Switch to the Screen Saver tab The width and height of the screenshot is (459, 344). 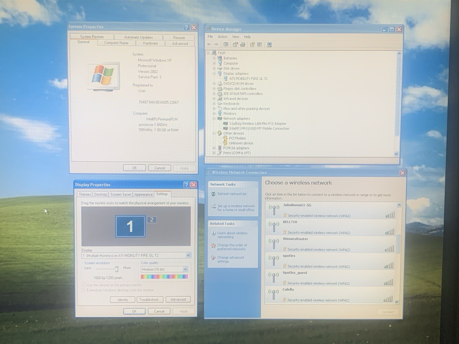pyautogui.click(x=121, y=194)
